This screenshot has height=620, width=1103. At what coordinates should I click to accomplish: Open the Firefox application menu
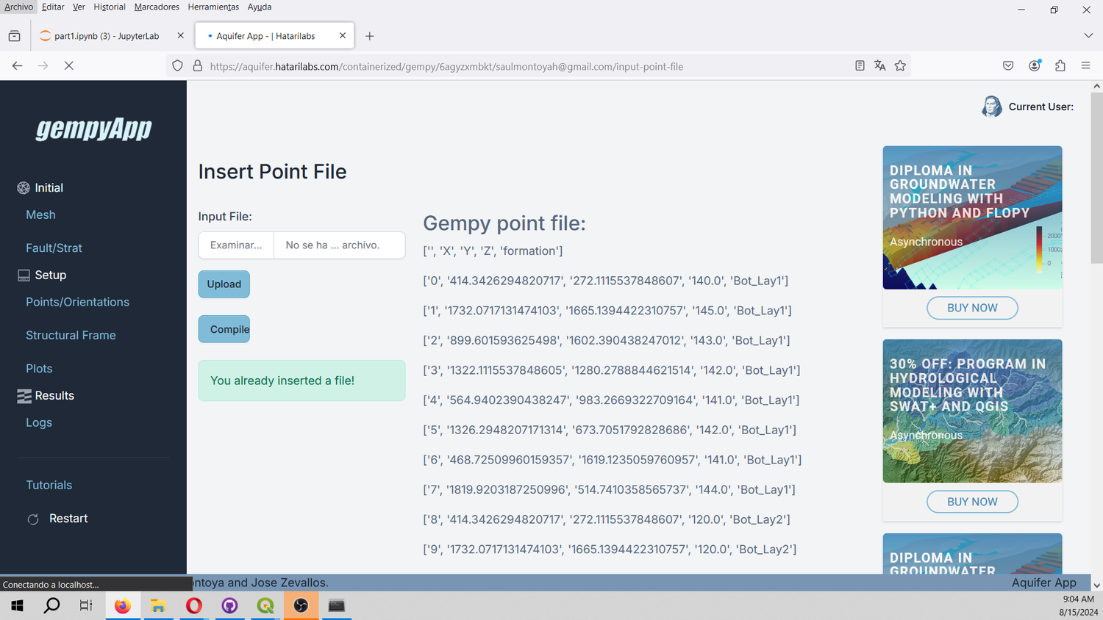1085,65
